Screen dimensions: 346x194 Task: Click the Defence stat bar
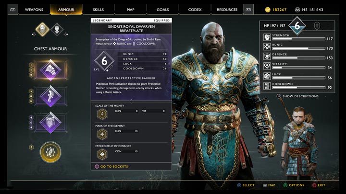pos(298,58)
